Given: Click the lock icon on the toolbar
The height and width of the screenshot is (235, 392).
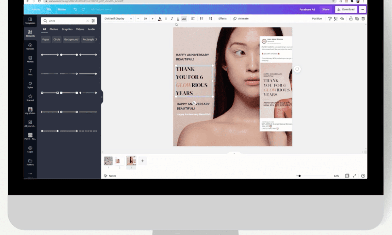Looking at the screenshot, I should pos(351,19).
